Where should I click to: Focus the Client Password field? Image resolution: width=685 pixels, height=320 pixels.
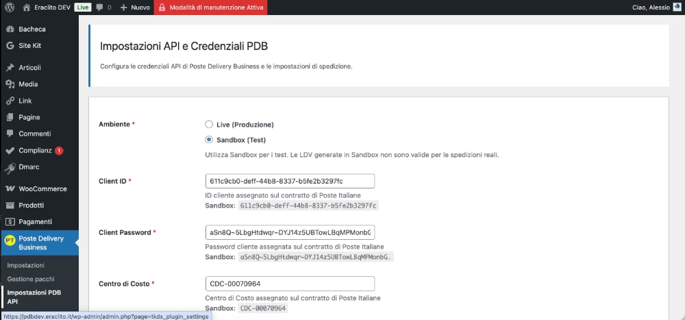(290, 232)
